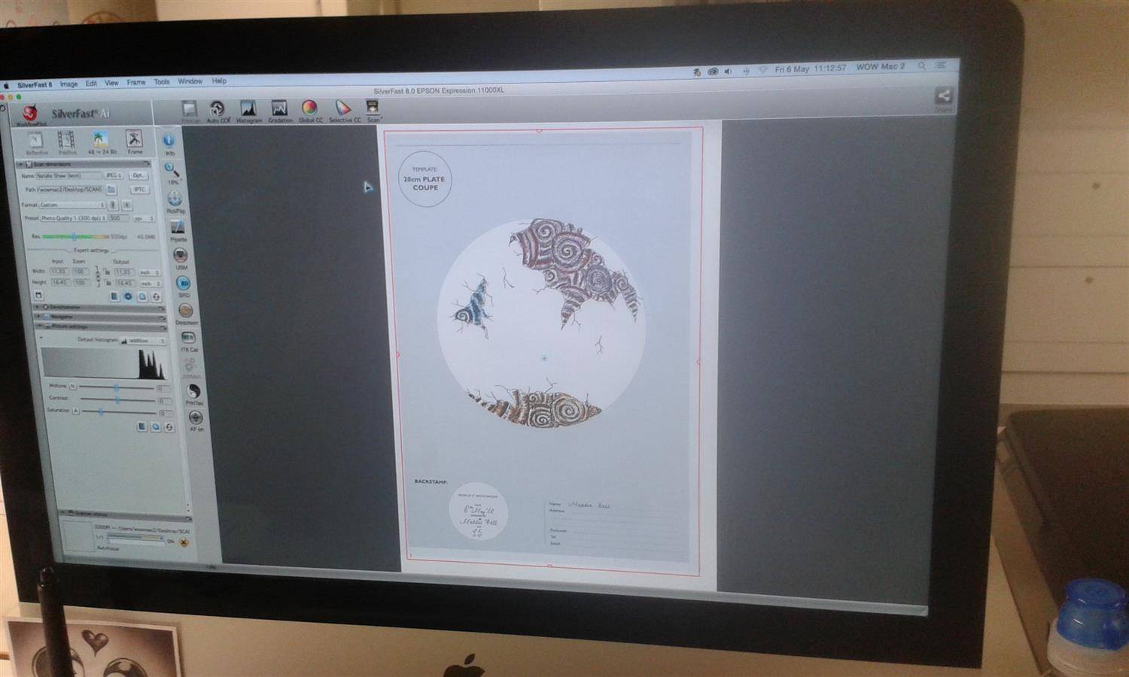
Task: Click the Global CC color wheel icon
Action: [x=309, y=110]
